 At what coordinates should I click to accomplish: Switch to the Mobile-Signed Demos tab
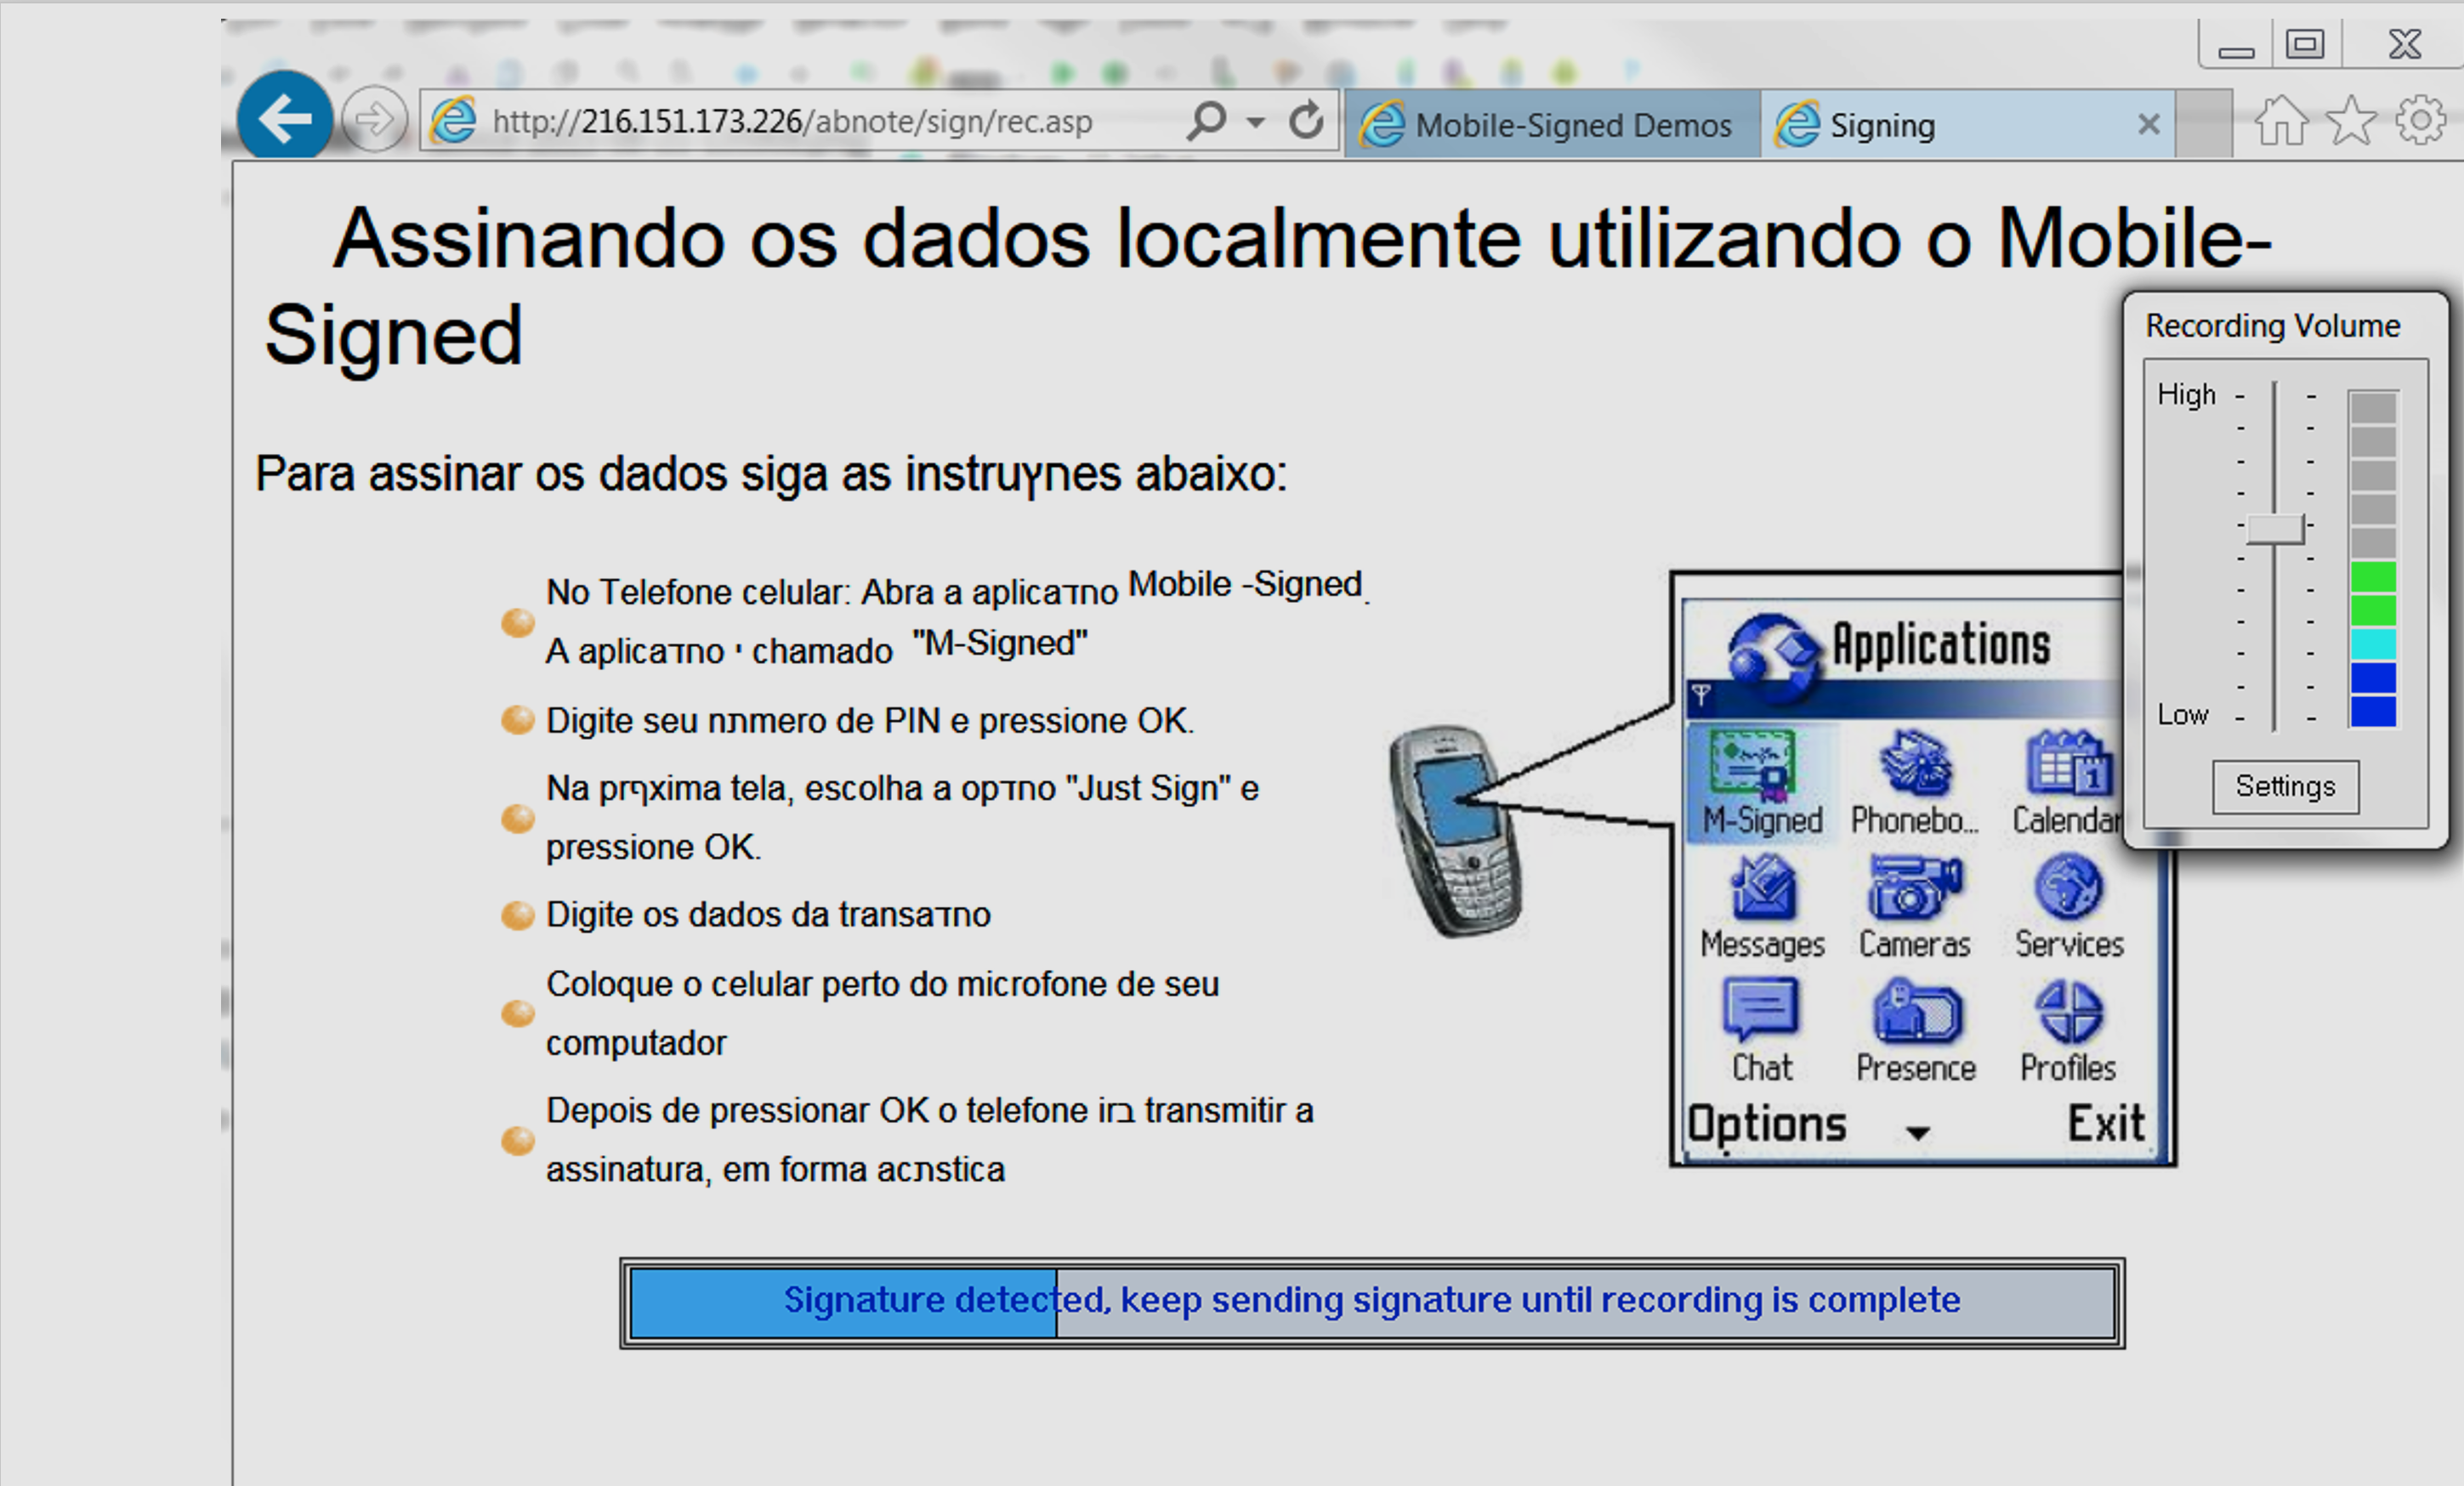1552,124
